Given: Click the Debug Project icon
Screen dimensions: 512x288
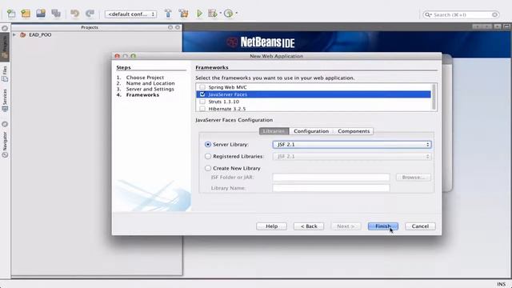Looking at the screenshot, I should [213, 14].
